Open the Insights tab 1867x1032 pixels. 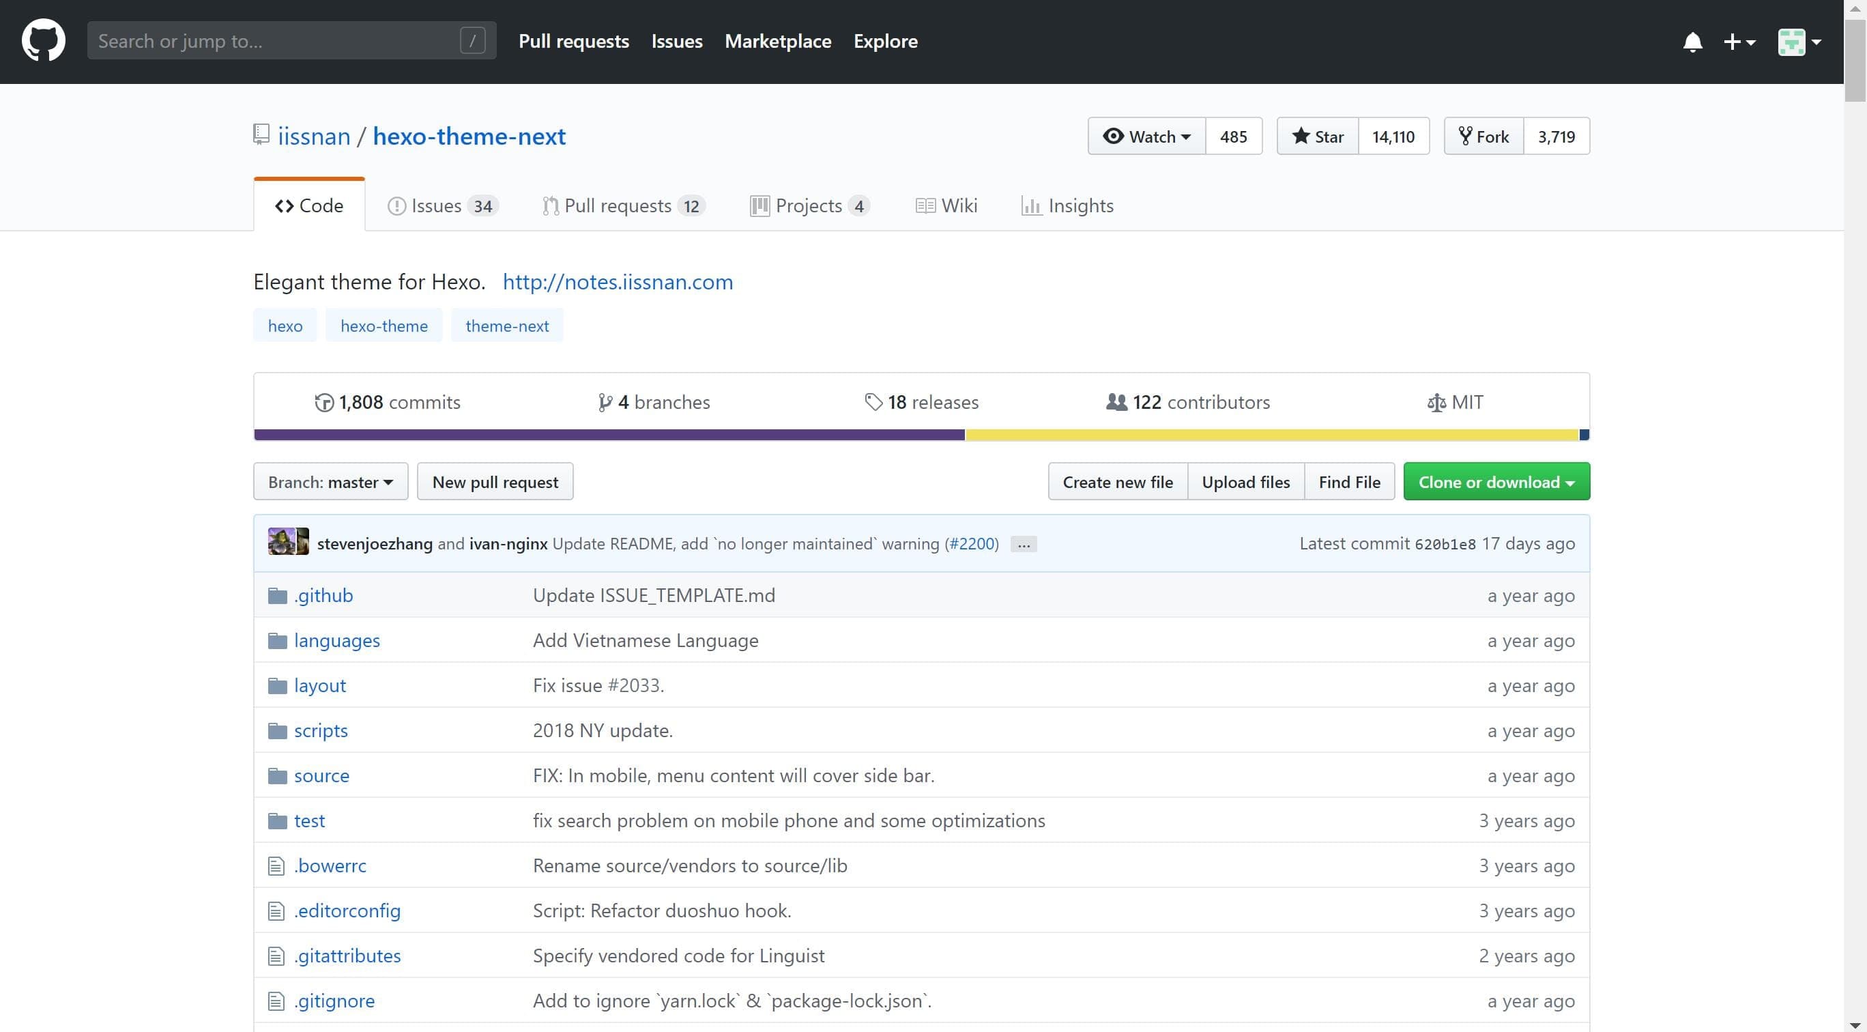[1067, 206]
